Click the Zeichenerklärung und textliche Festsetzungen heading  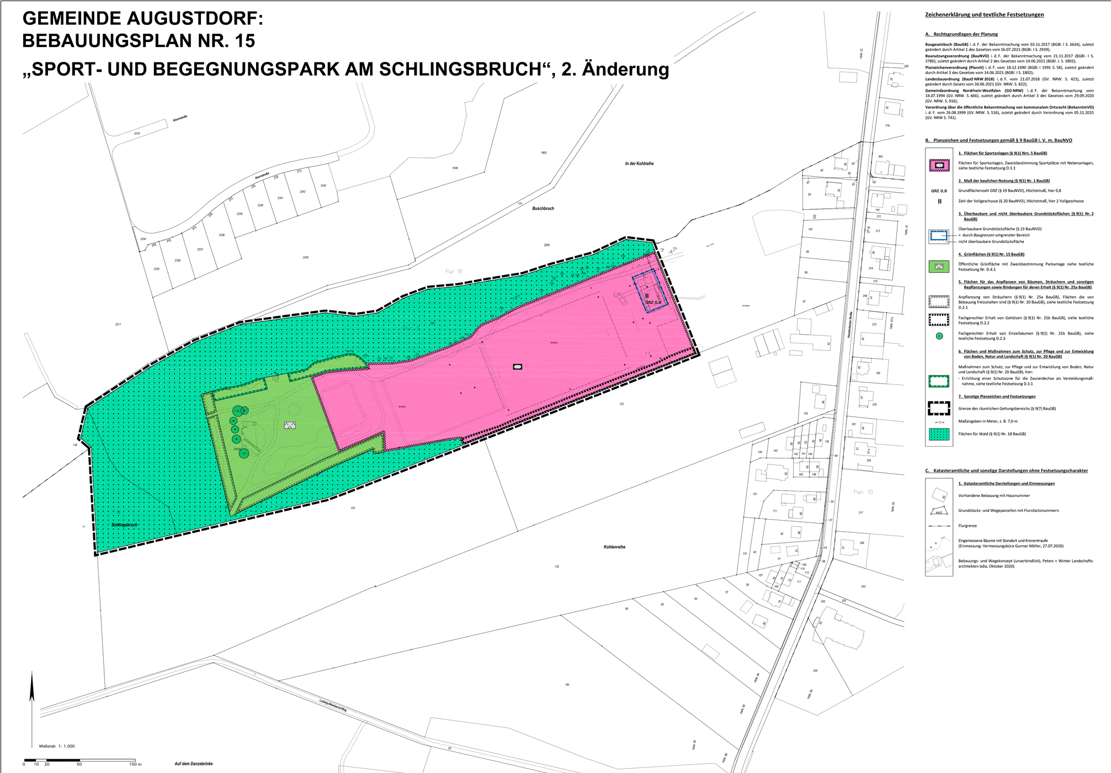coord(984,15)
